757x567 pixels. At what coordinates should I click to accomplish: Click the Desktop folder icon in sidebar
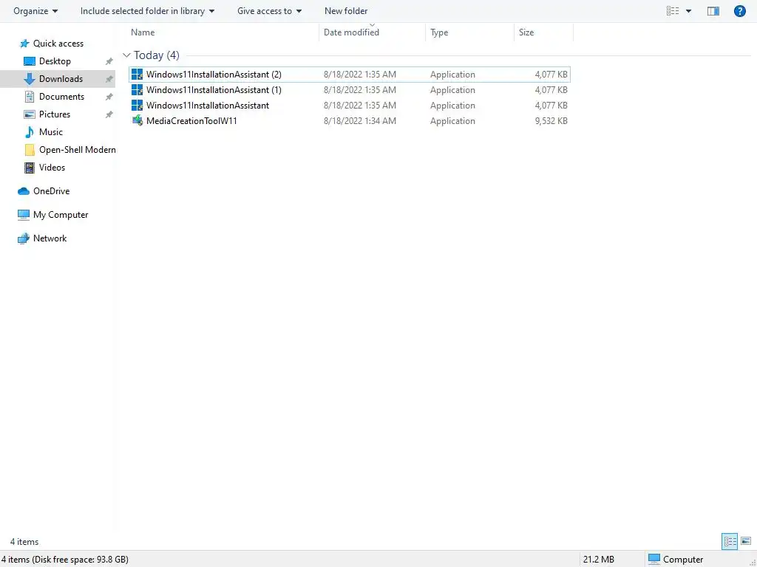pos(30,61)
